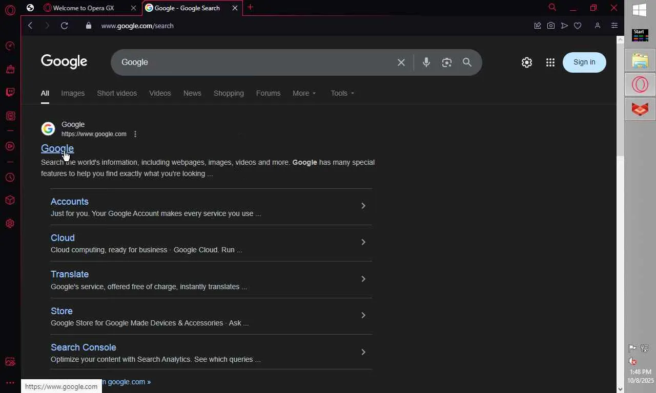This screenshot has width=656, height=393.
Task: Expand the Accounts sitelink chevron
Action: point(363,206)
